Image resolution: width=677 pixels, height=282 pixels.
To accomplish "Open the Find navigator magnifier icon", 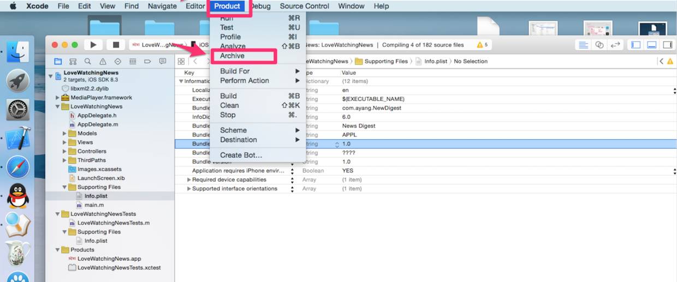I will pos(87,62).
